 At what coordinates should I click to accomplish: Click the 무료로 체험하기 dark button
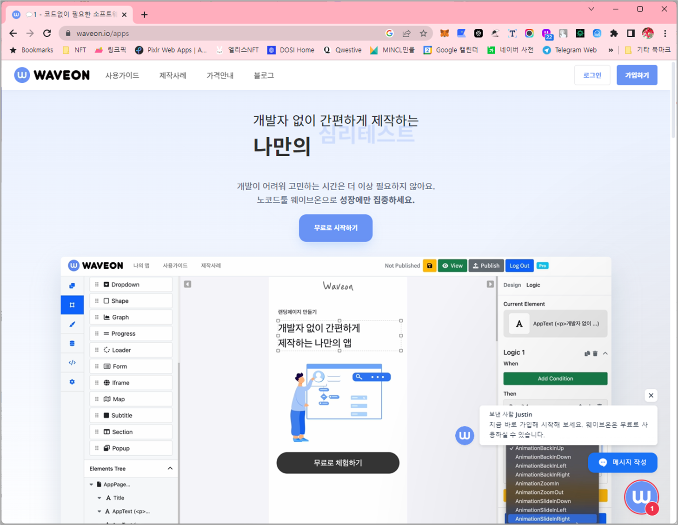click(x=338, y=463)
